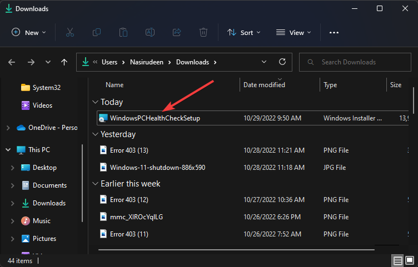Image resolution: width=418 pixels, height=267 pixels.
Task: Sort by the Size column header
Action: click(396, 85)
